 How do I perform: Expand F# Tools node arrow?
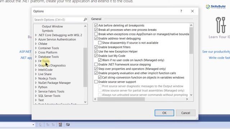click(36, 61)
